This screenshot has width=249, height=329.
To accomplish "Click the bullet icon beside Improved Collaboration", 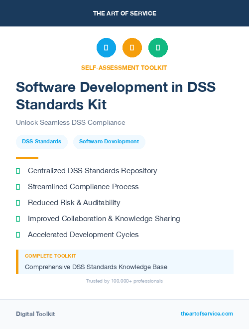I will (18, 219).
